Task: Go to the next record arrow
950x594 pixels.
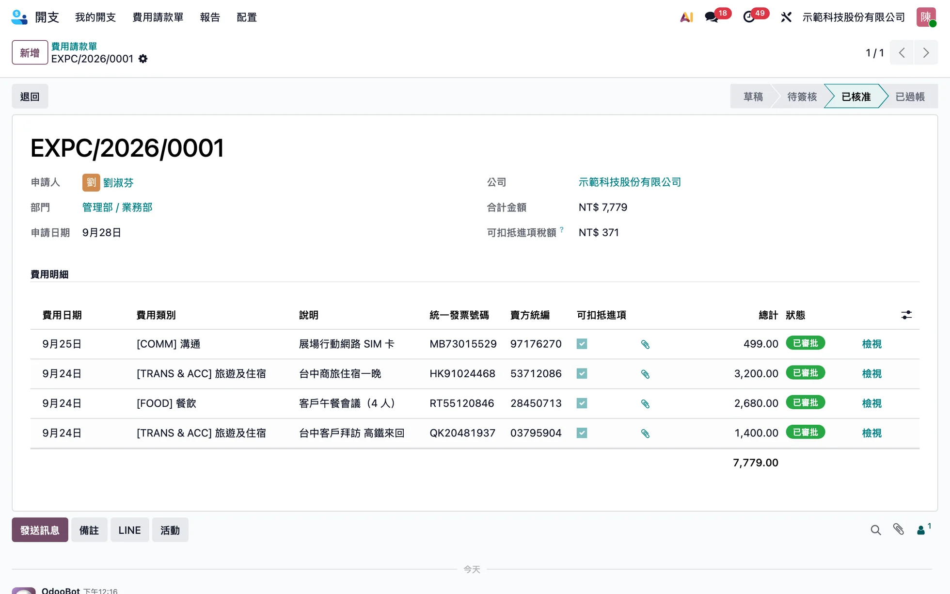Action: coord(926,52)
